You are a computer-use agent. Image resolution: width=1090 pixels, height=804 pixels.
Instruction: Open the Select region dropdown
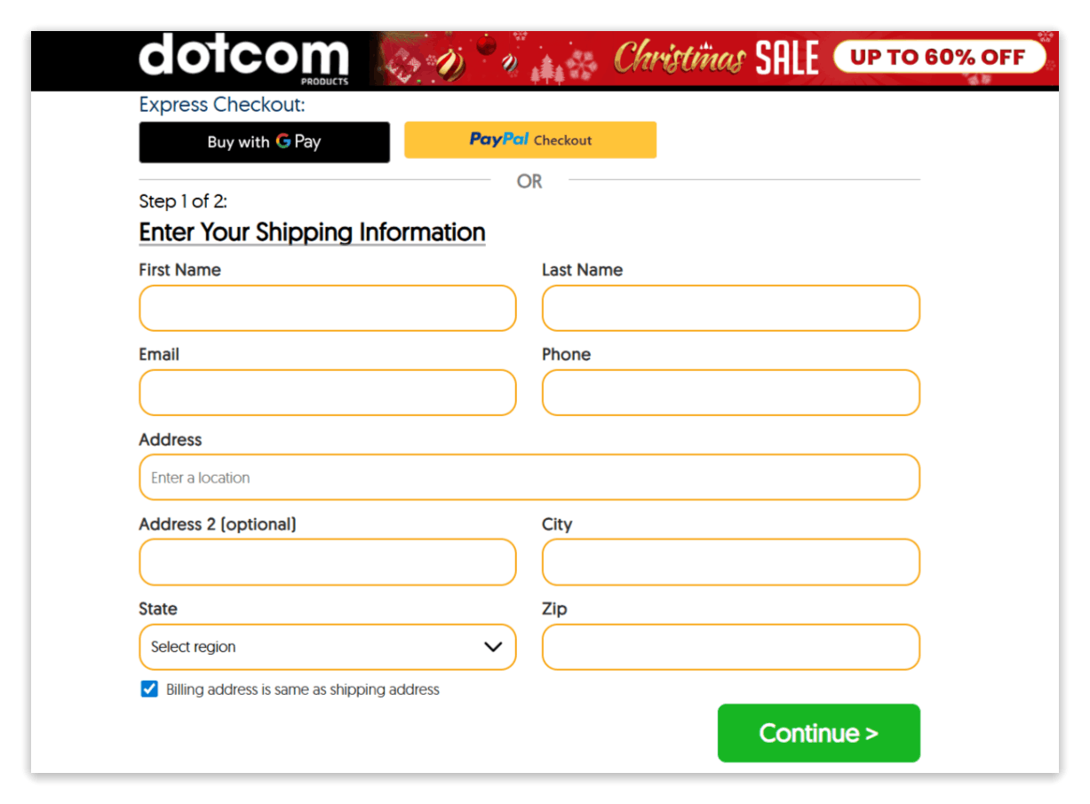tap(327, 647)
